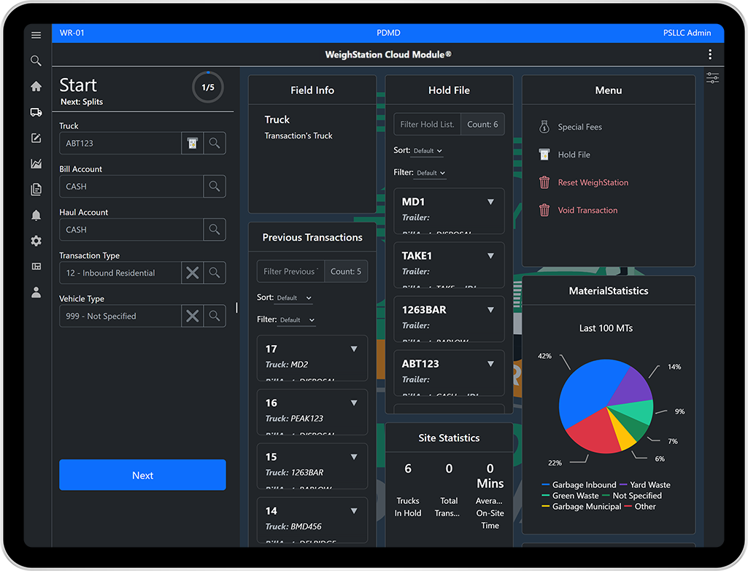Expand previous transaction 16
The height and width of the screenshot is (571, 748).
[x=354, y=403]
